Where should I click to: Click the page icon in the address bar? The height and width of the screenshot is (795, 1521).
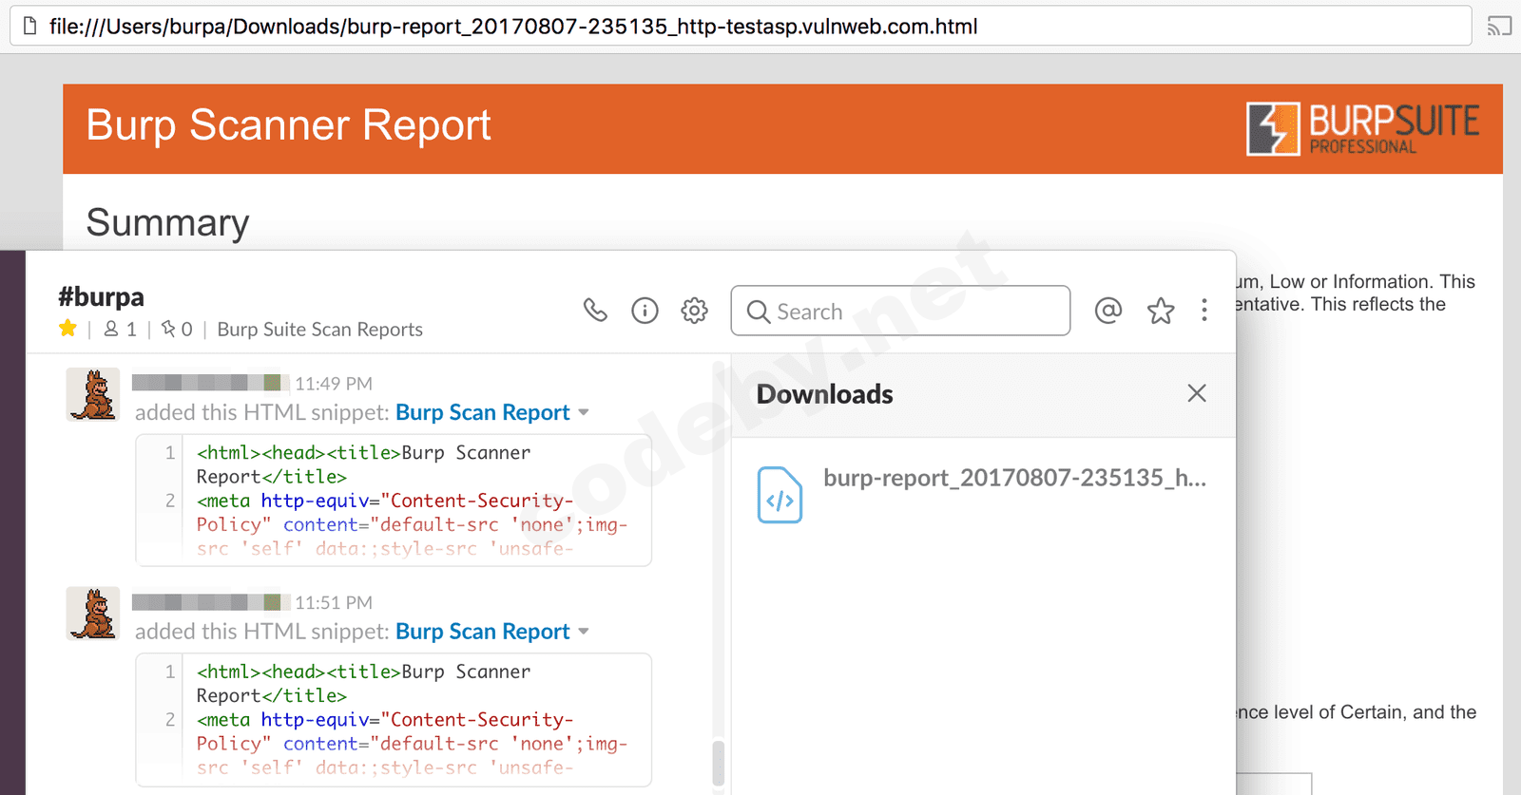[x=30, y=26]
